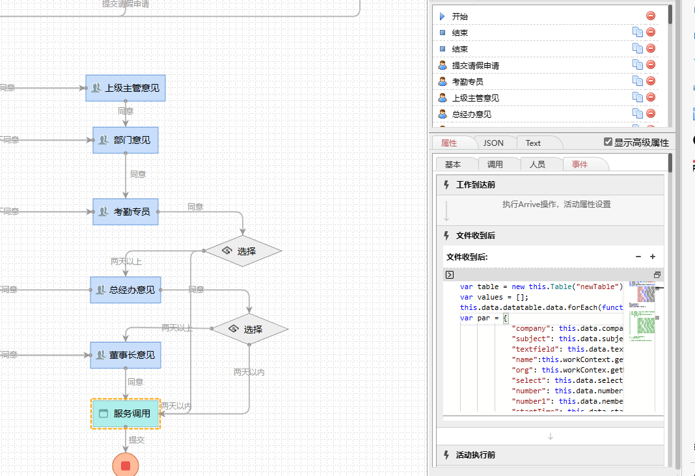Viewport: 695px width, 476px height.
Task: Select 提交请假申请 row in activity list
Action: pos(545,66)
